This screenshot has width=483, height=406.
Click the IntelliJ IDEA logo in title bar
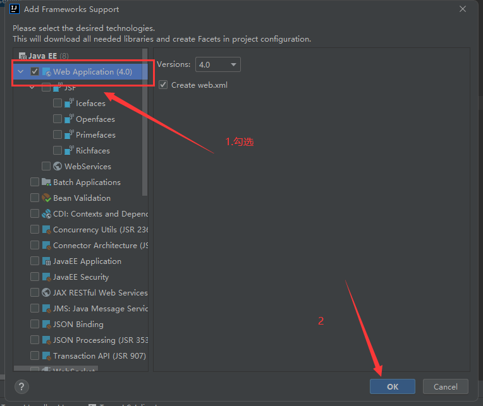[x=15, y=9]
